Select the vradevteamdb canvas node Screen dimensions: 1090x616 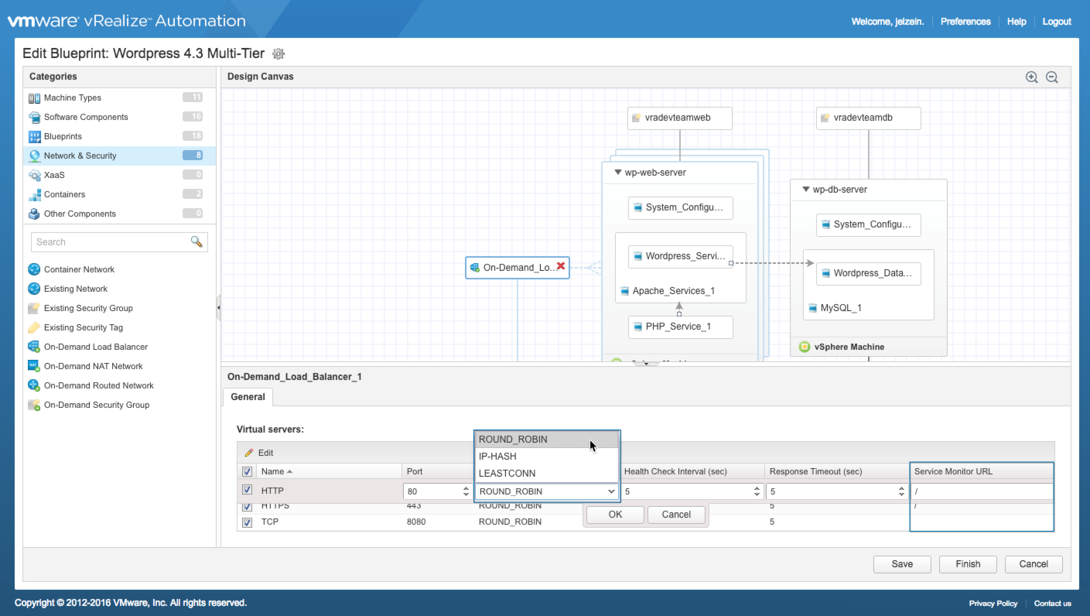coord(869,118)
